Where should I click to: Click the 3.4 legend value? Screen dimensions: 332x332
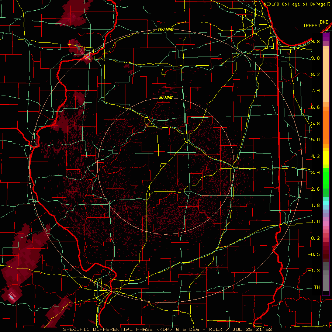point(315,173)
